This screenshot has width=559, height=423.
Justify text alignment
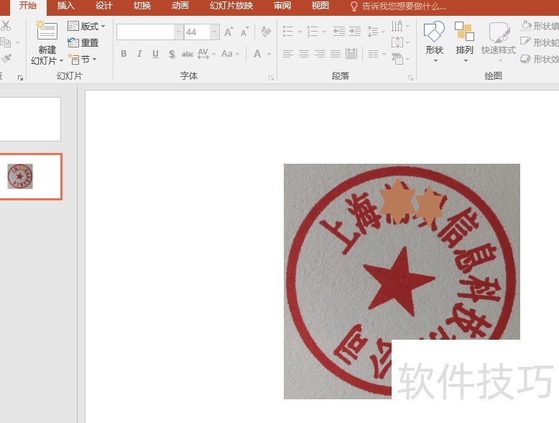pyautogui.click(x=336, y=54)
